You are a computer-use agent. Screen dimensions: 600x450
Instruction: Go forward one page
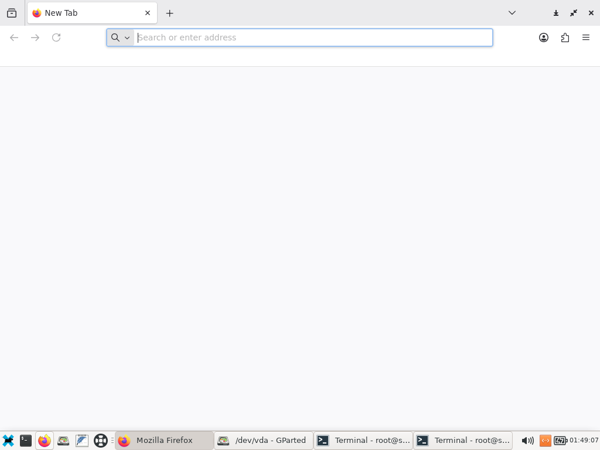tap(35, 37)
